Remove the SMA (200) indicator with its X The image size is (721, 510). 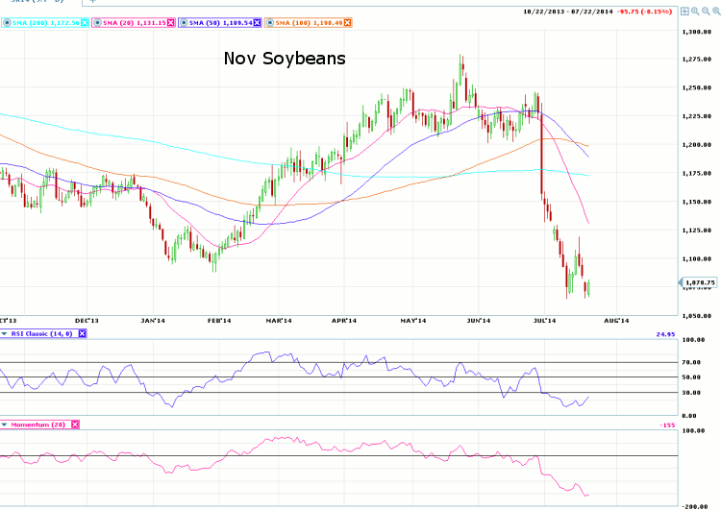(x=84, y=22)
